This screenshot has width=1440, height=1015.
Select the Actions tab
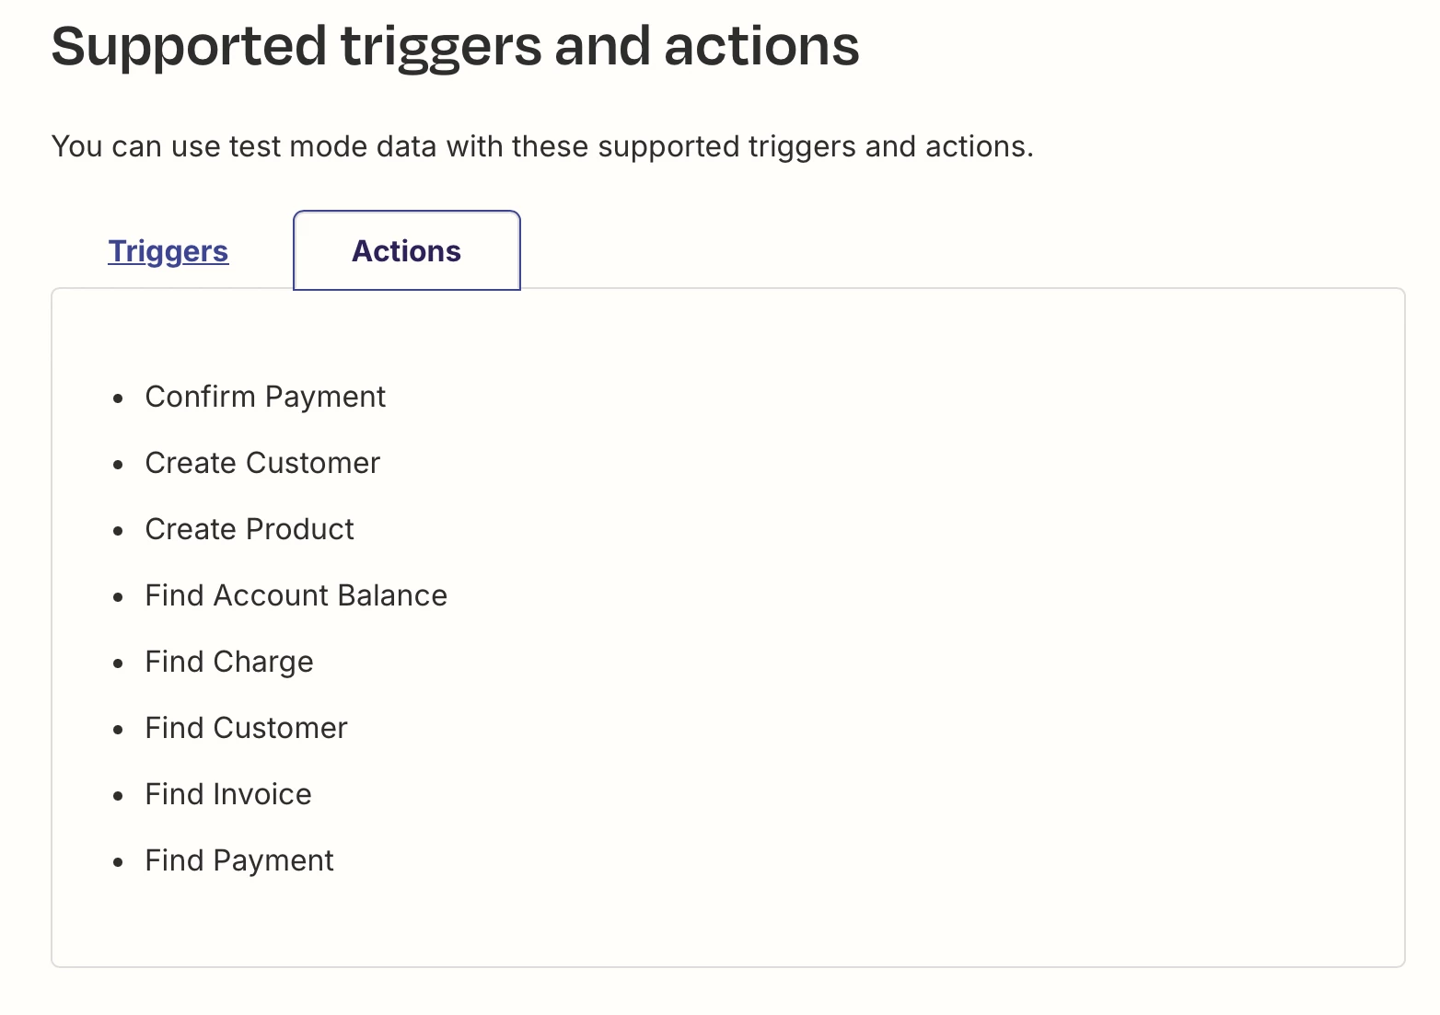point(407,250)
